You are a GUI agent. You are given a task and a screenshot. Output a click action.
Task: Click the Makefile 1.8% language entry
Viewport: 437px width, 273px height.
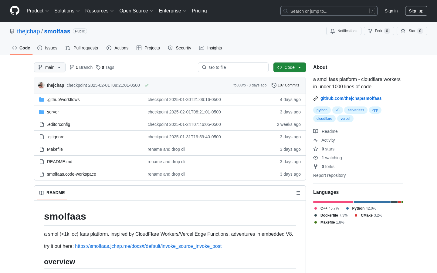click(329, 222)
